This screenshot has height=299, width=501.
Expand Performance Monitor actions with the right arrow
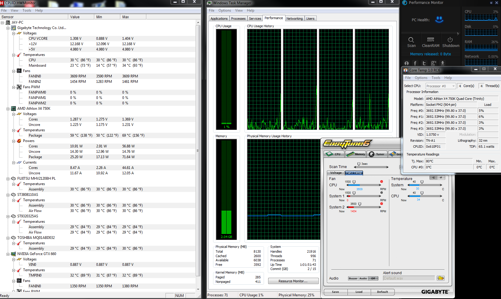(x=458, y=34)
